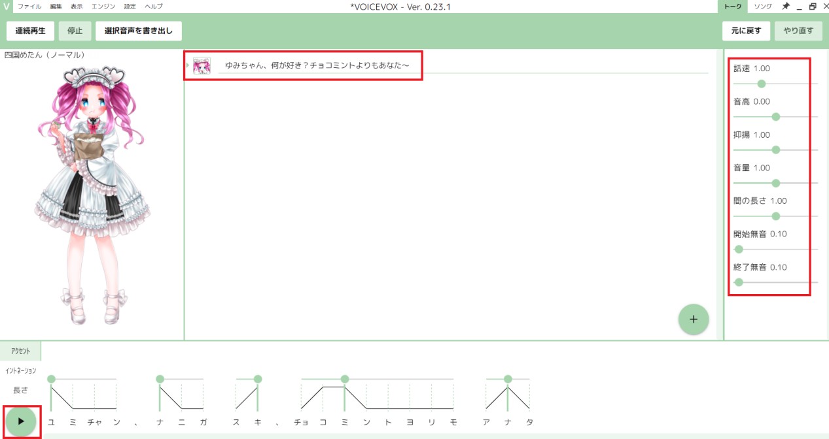Adjust the 話速 slider

click(x=775, y=84)
